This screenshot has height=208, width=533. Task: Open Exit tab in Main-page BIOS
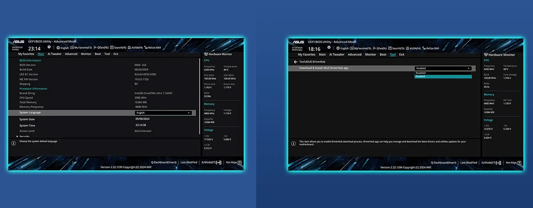pos(116,54)
